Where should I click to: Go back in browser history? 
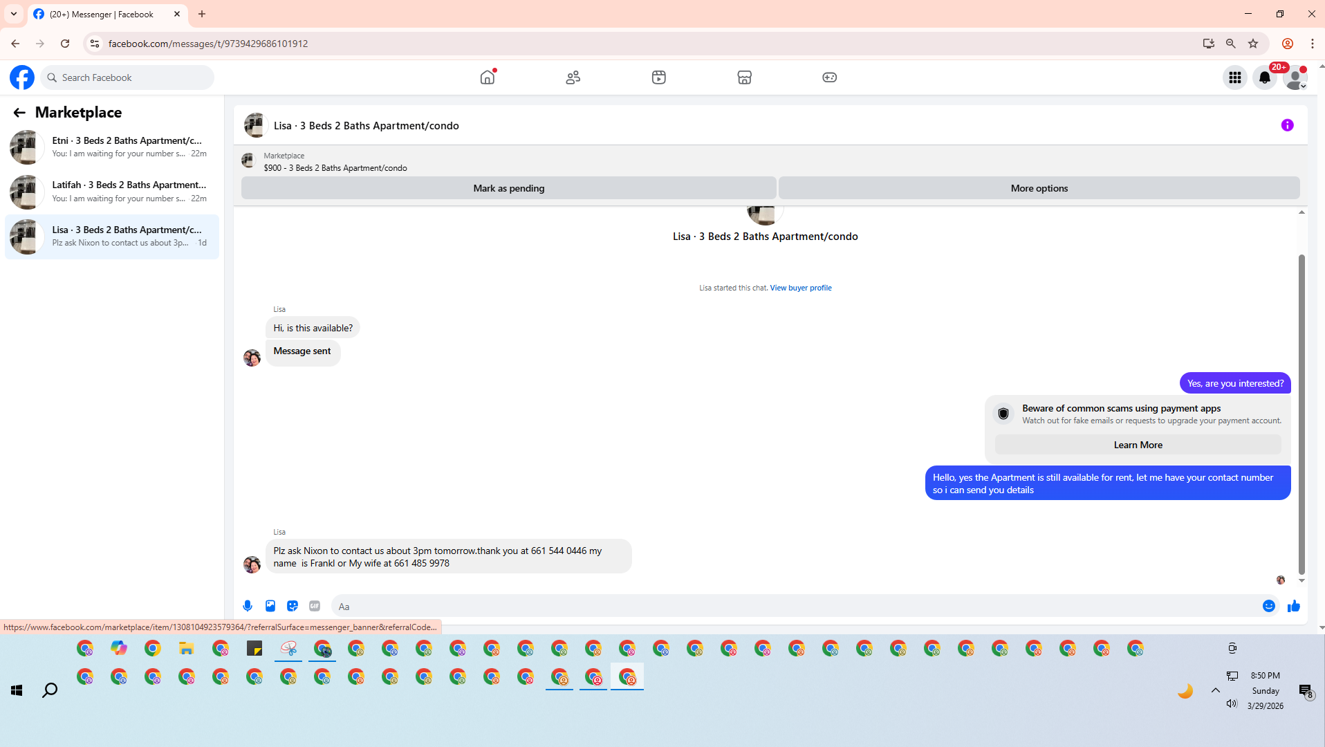[15, 44]
